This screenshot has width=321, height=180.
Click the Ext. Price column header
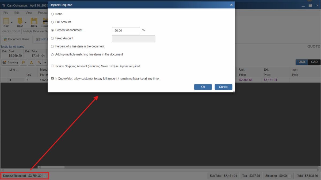[275, 72]
